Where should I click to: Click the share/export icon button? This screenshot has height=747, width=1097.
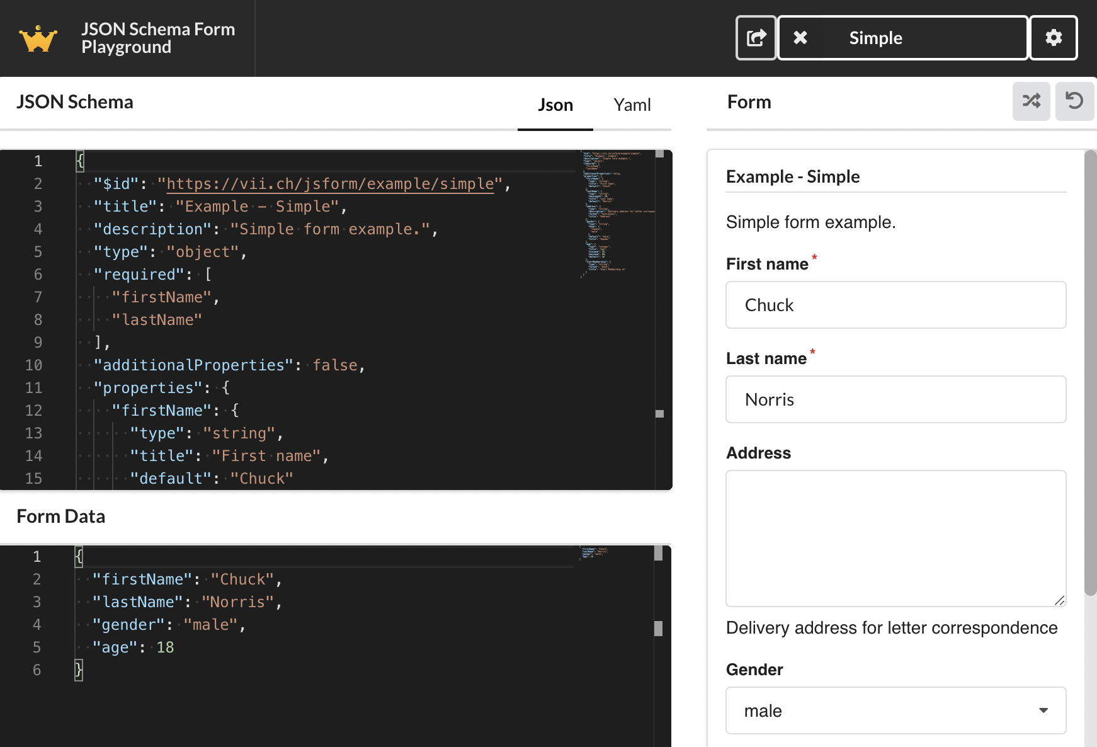point(756,38)
